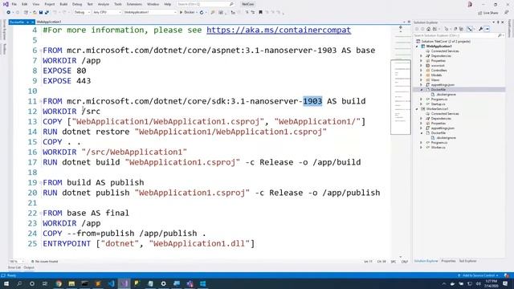The height and width of the screenshot is (289, 514).
Task: Start debugging with Docker run button
Action: tap(187, 13)
